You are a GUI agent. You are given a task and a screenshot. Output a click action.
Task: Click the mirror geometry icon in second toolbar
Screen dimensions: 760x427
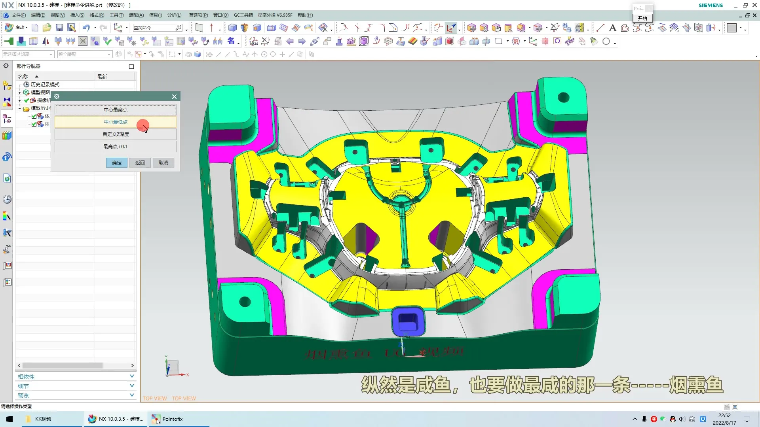point(46,41)
